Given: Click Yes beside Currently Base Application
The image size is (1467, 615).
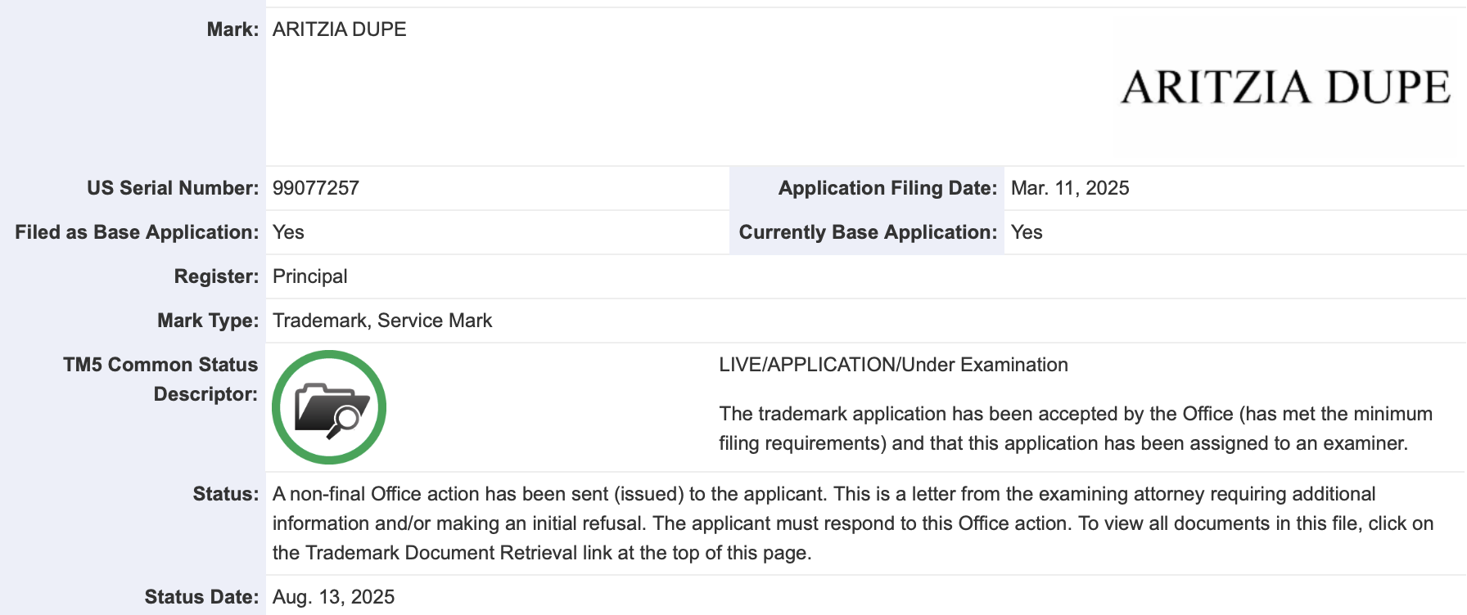Looking at the screenshot, I should [1027, 232].
